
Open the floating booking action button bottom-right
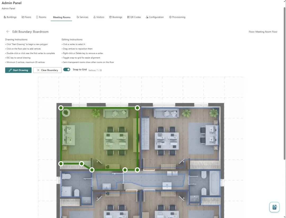tap(274, 207)
